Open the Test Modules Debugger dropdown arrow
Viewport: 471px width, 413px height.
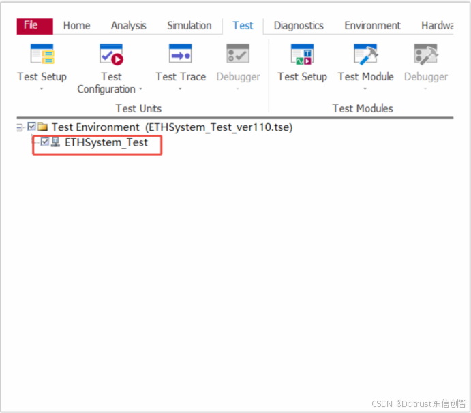[425, 88]
